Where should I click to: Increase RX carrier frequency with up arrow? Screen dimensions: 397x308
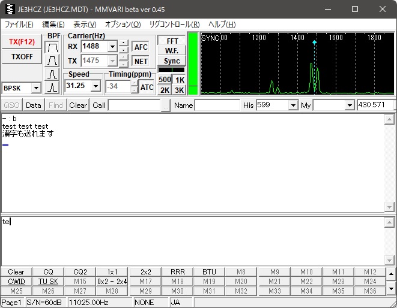pos(123,43)
